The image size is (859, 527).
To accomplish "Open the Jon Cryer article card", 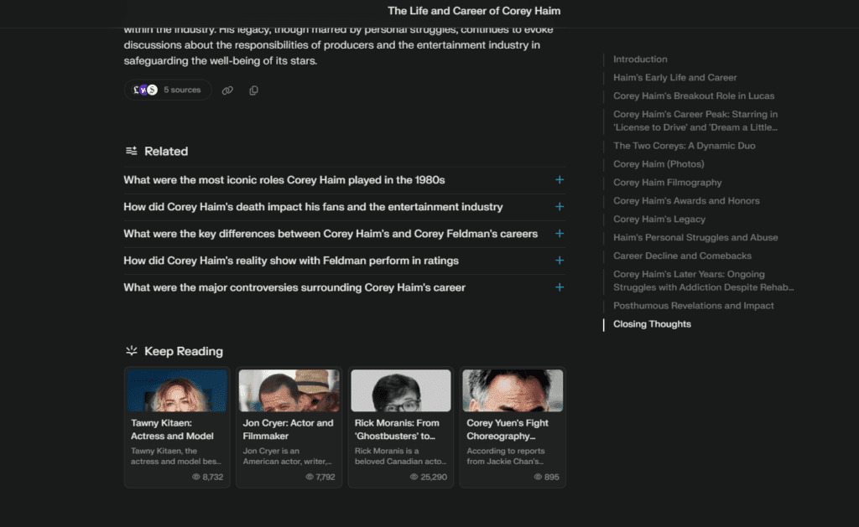I will (289, 427).
